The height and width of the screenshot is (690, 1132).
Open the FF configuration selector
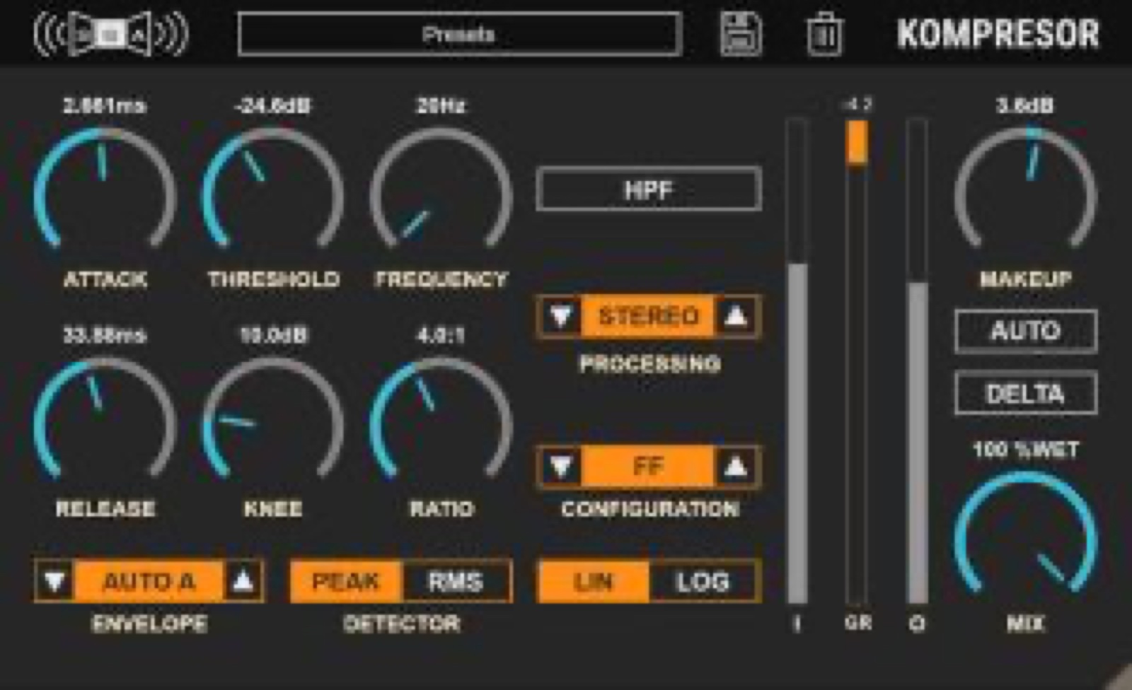pyautogui.click(x=648, y=467)
